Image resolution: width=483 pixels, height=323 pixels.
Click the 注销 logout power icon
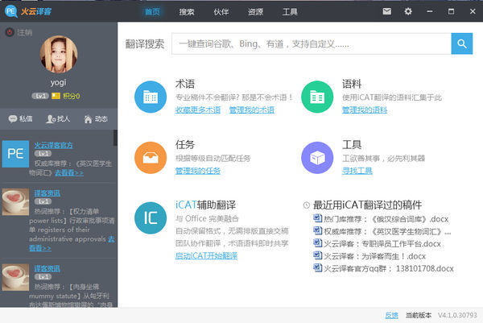[10, 32]
